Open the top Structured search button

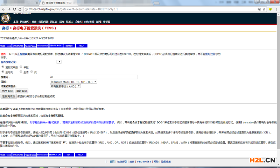[x=18, y=46]
